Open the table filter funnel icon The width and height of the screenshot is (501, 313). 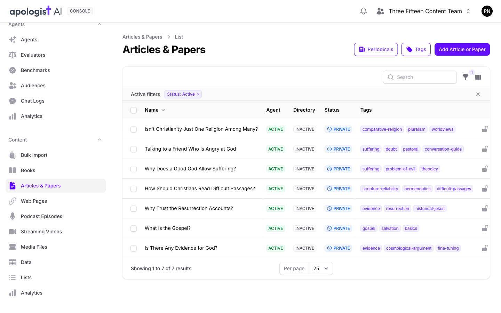pyautogui.click(x=466, y=77)
